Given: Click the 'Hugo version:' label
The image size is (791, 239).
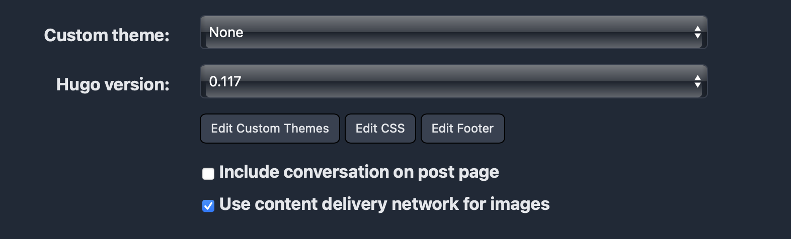Looking at the screenshot, I should tap(113, 84).
